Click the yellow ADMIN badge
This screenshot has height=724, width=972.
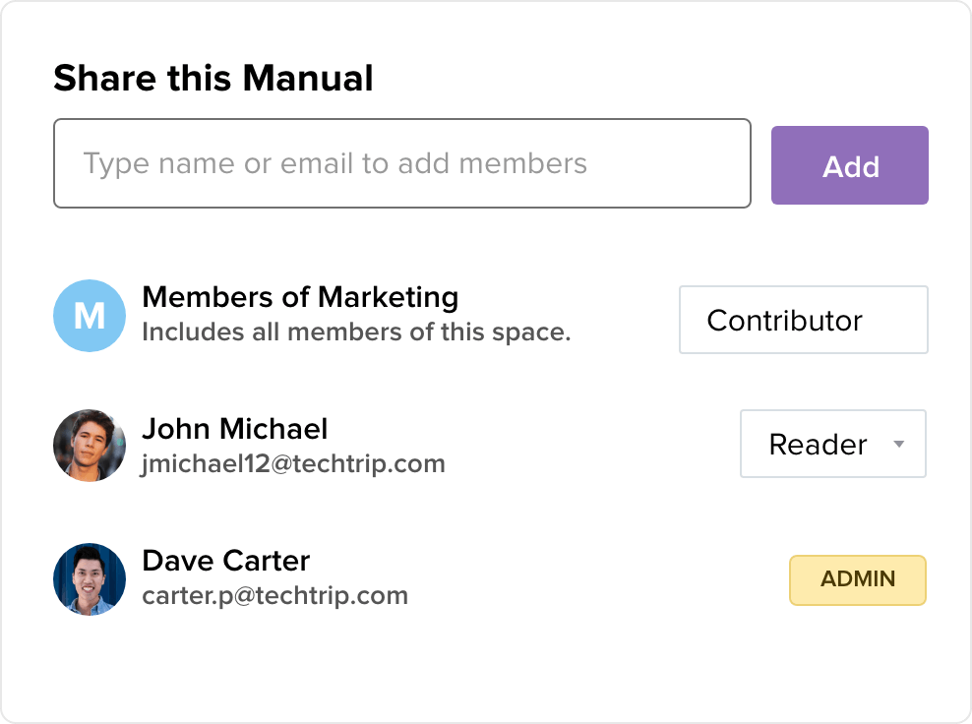(857, 580)
